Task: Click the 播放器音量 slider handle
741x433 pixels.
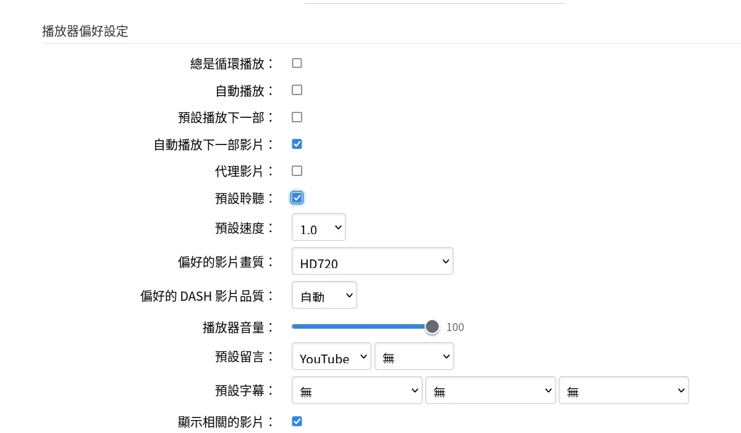Action: pyautogui.click(x=432, y=327)
